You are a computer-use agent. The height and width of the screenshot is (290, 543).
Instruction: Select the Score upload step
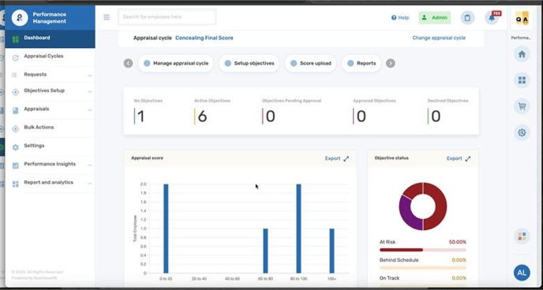(310, 63)
